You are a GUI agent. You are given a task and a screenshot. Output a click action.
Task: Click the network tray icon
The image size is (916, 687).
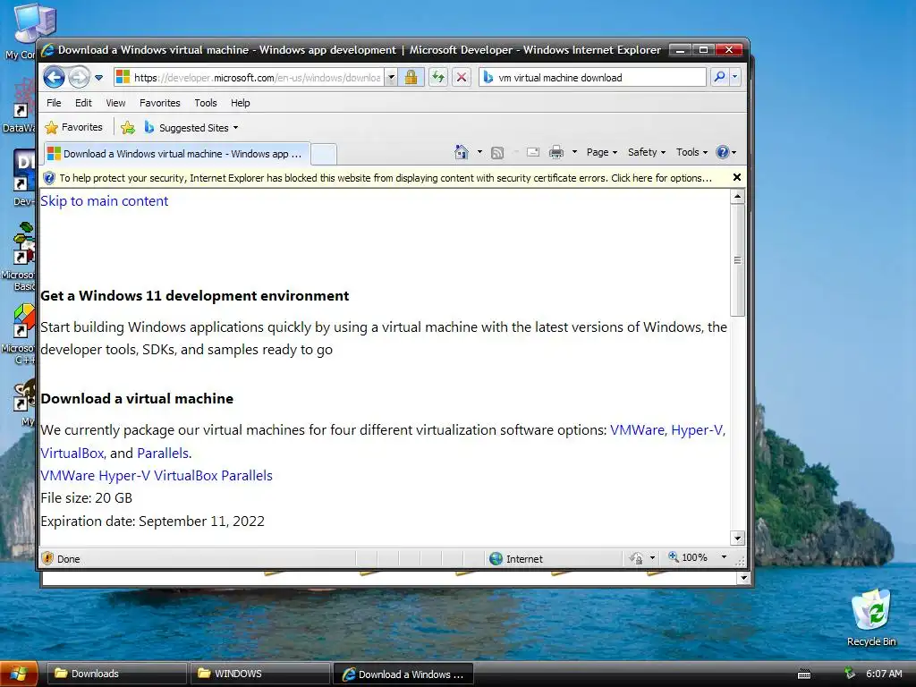pos(850,674)
